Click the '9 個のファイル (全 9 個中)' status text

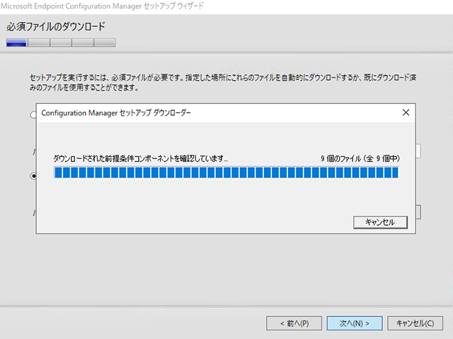[x=360, y=159]
